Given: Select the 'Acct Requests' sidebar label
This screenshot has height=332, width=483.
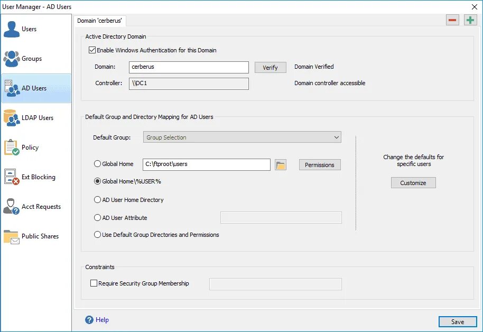Looking at the screenshot, I should click(41, 207).
